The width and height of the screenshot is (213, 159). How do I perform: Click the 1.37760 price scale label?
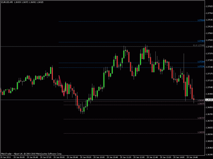pyautogui.click(x=209, y=13)
